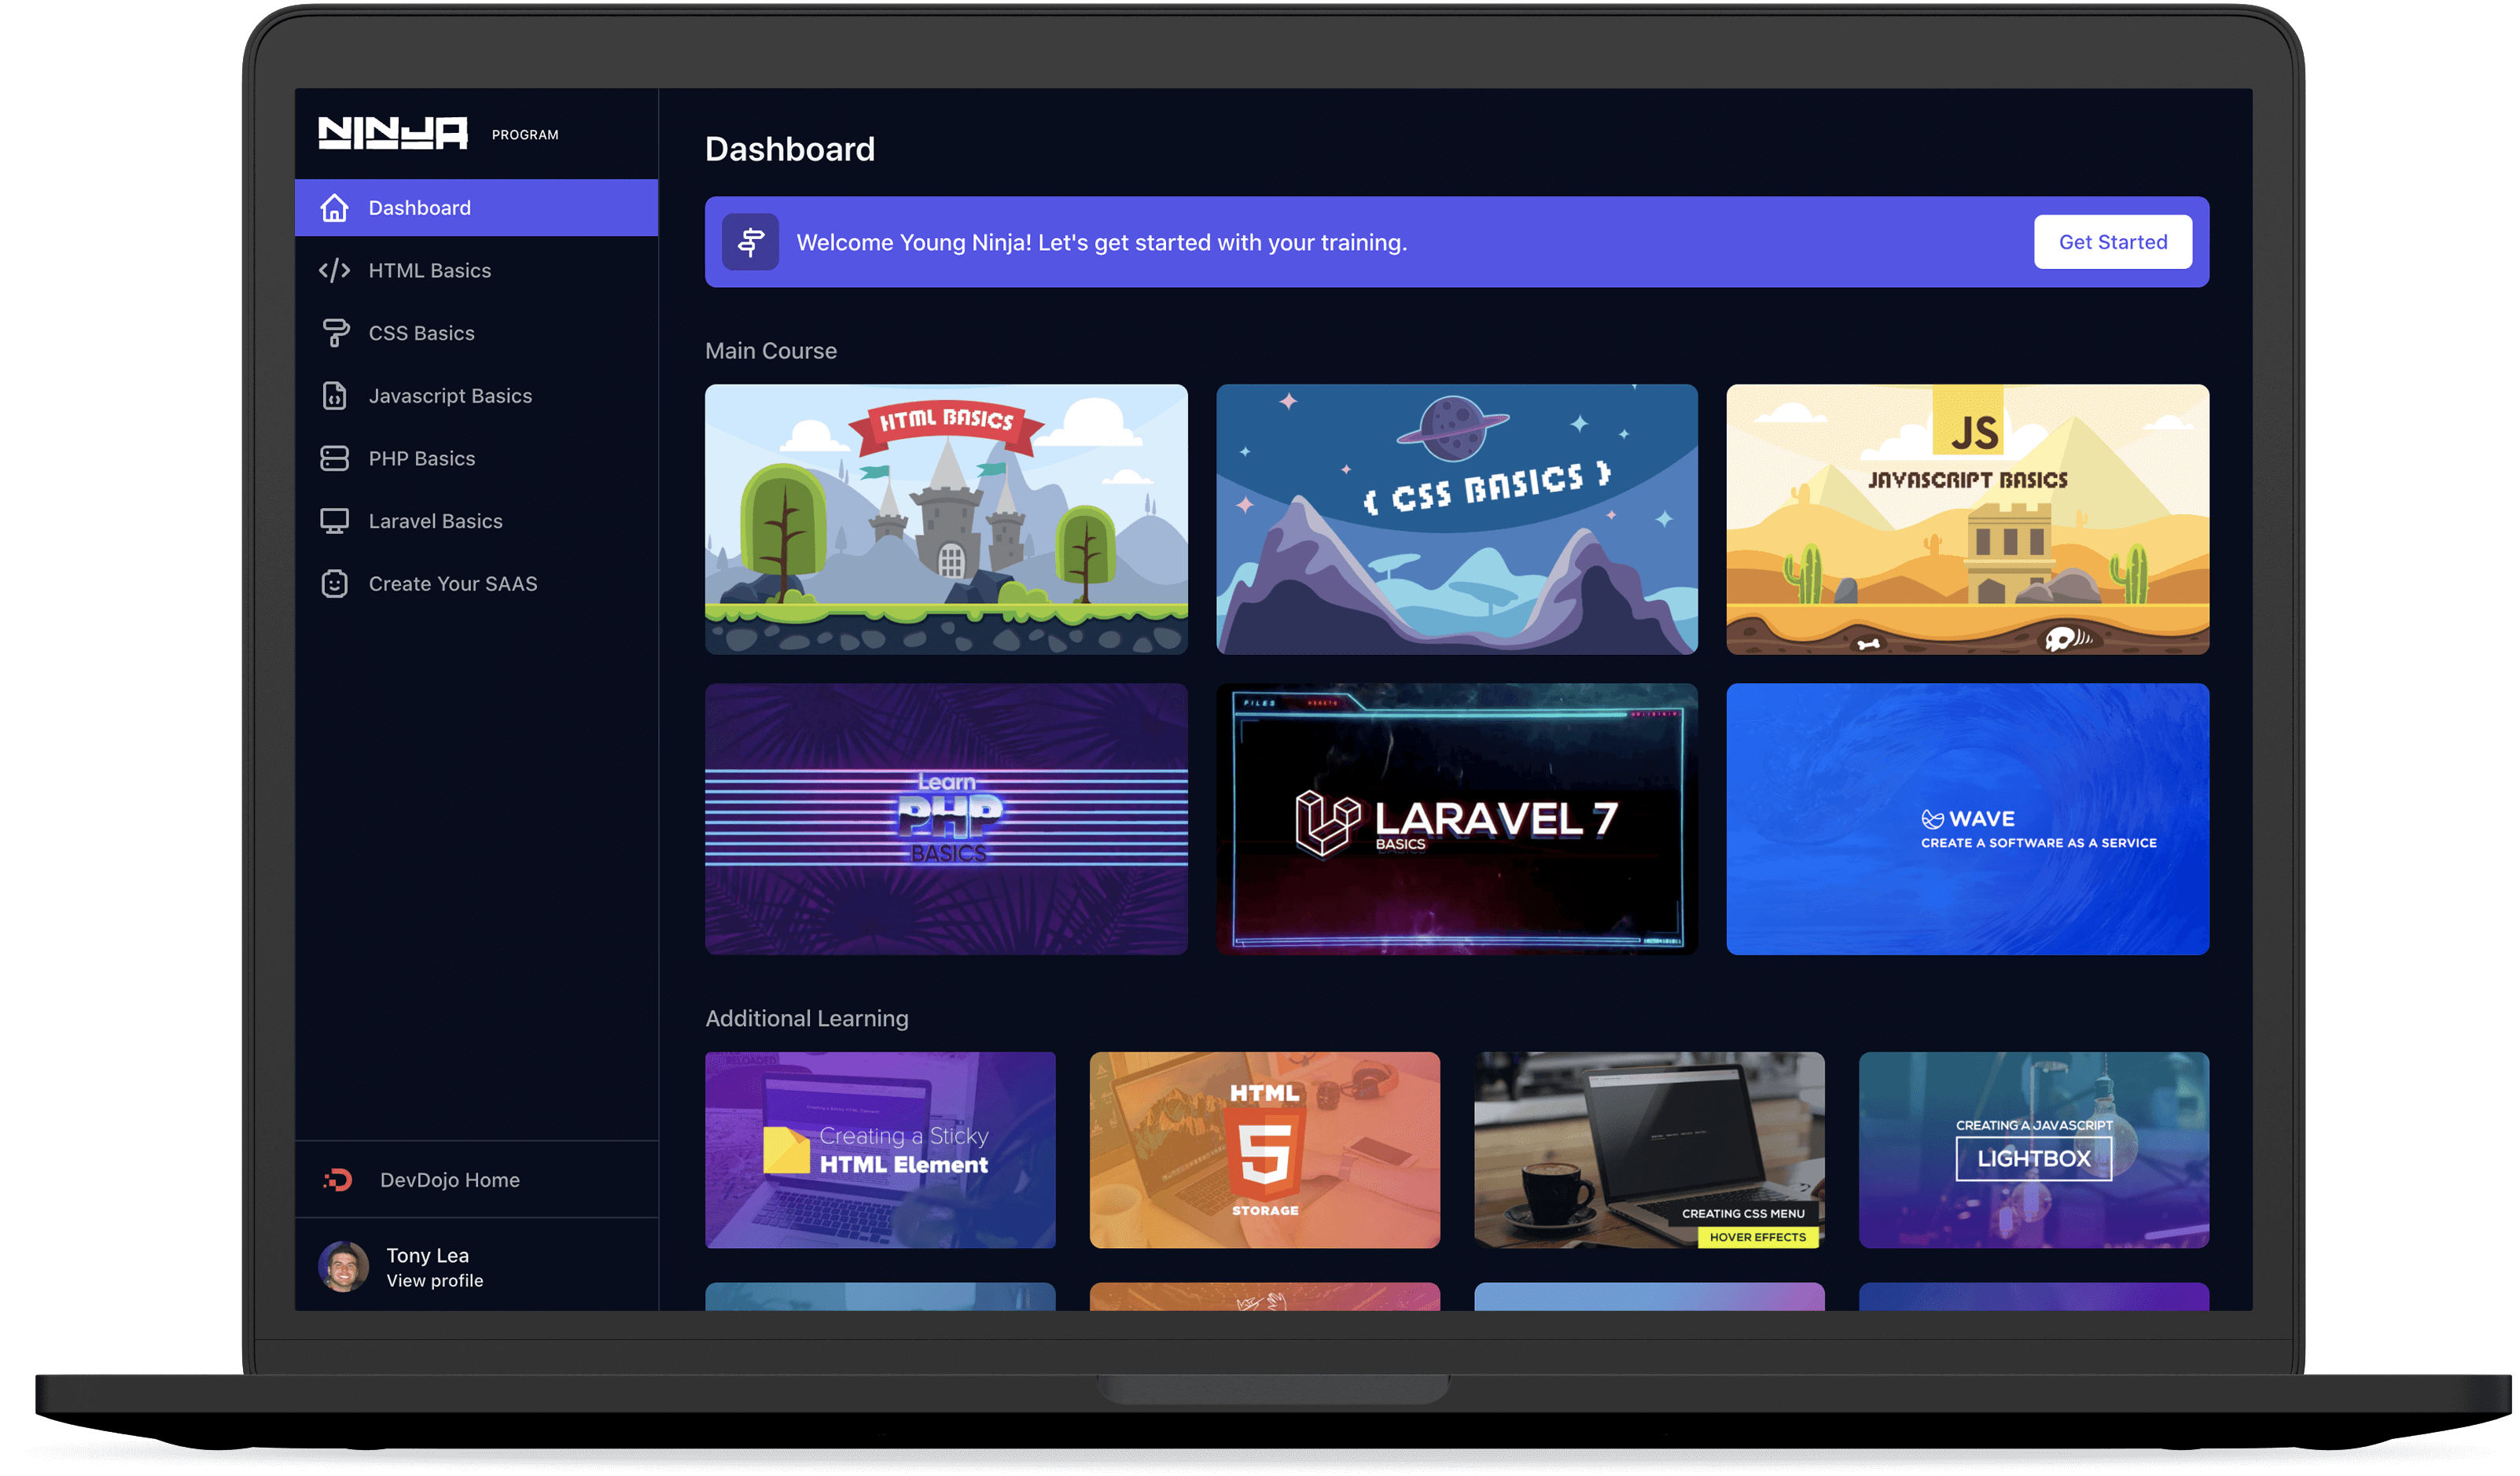Click the Dashboard home icon in sidebar

[334, 208]
